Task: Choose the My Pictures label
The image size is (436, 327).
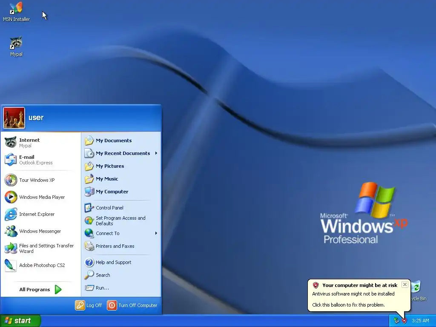Action: [x=110, y=166]
